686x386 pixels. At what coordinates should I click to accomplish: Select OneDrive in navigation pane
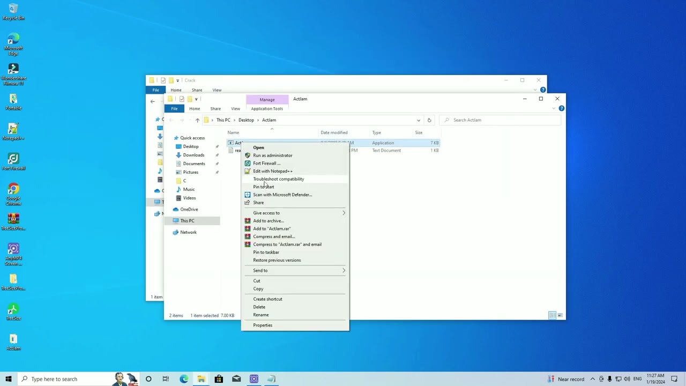click(189, 209)
